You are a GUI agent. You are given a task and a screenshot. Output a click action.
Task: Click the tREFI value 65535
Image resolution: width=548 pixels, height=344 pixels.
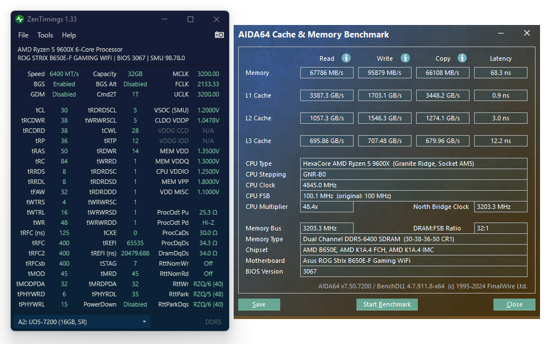pos(135,243)
